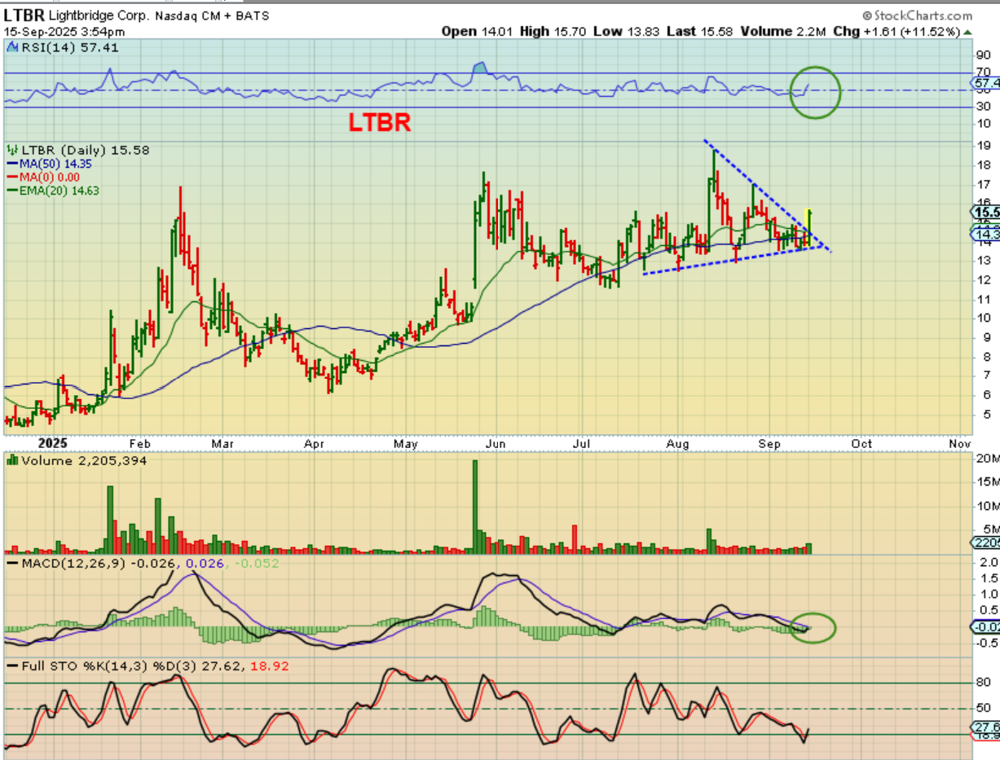Click the bold LTBR ticker in the header
The image size is (1000, 760).
(24, 15)
